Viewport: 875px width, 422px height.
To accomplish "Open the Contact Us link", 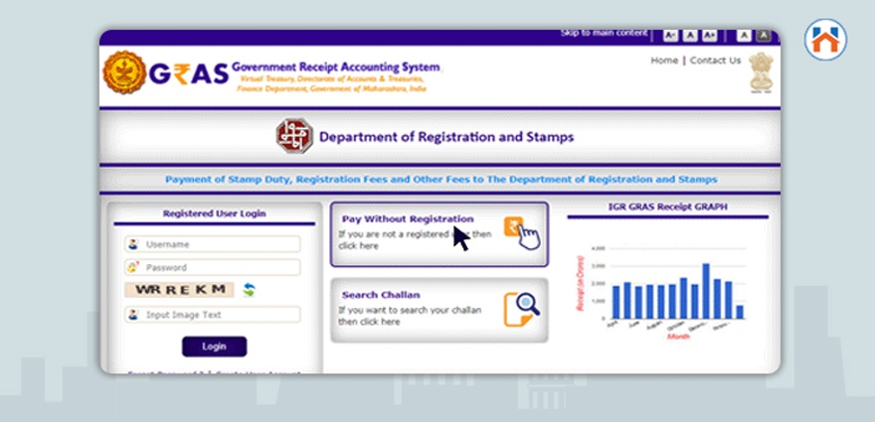I will 715,61.
